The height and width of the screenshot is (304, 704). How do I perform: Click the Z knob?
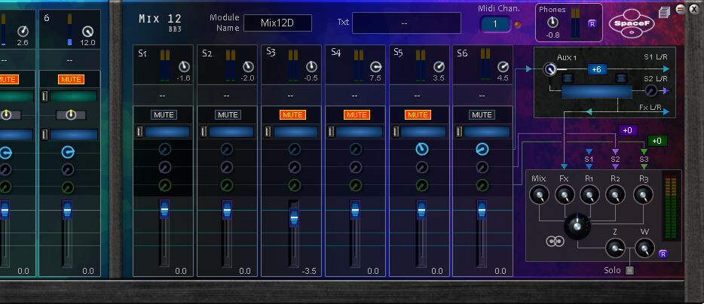[x=615, y=248]
